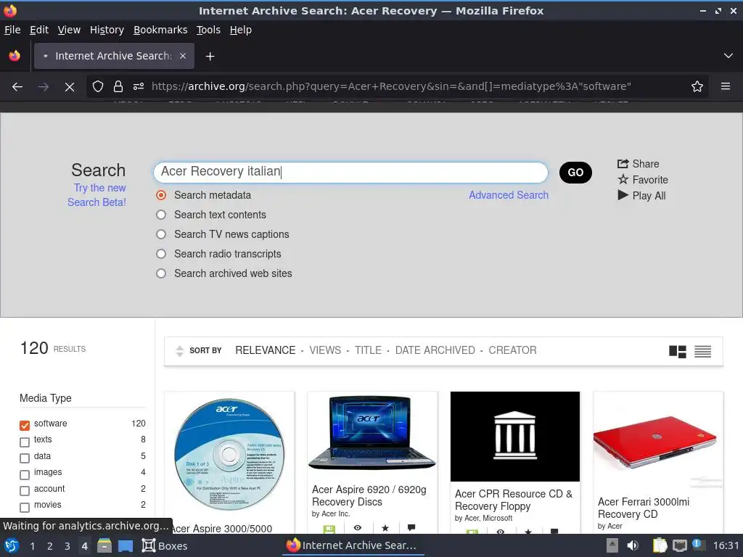
Task: Click the GO search button
Action: [575, 173]
